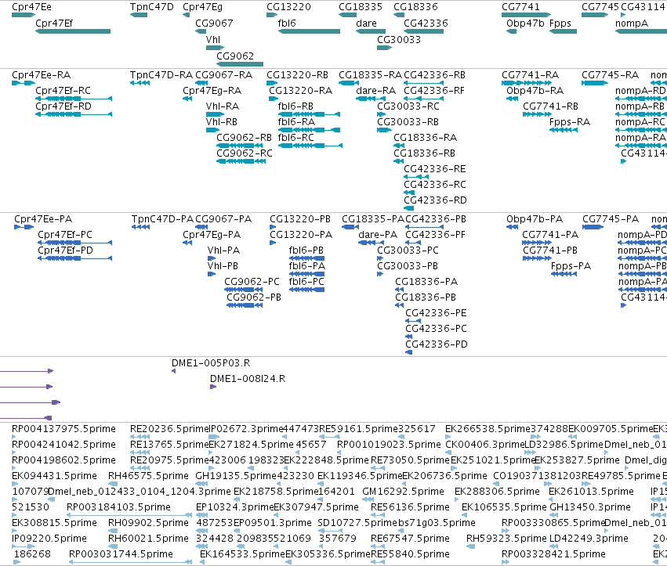The image size is (667, 566).
Task: Select the Vhl gene label
Action: click(x=213, y=40)
